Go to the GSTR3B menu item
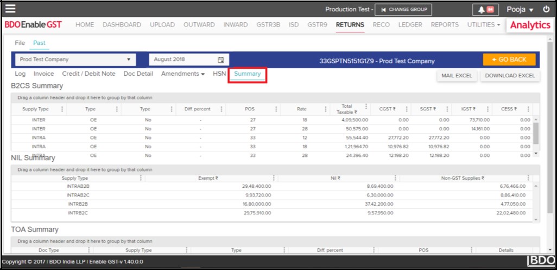 269,25
